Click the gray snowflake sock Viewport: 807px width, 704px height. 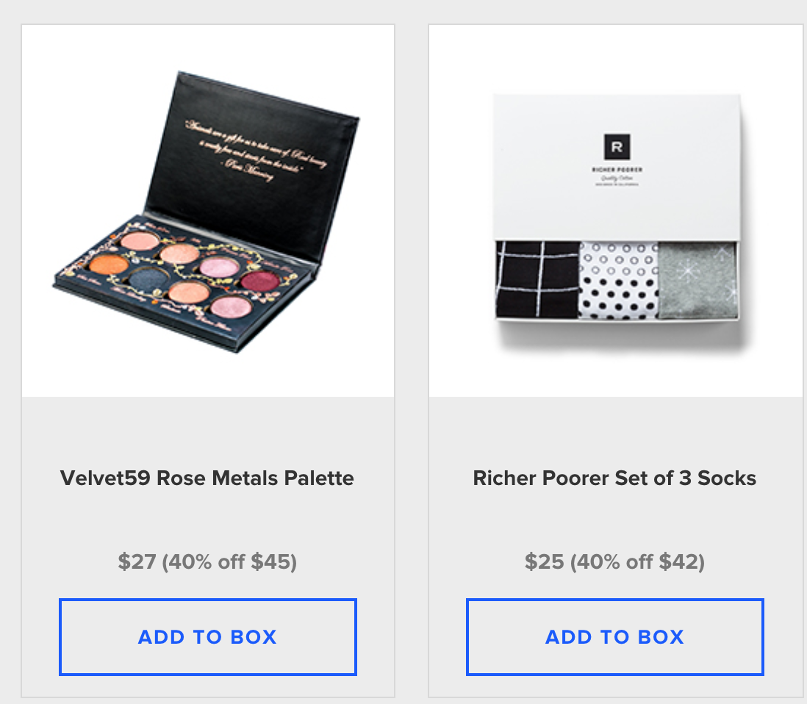pyautogui.click(x=697, y=281)
